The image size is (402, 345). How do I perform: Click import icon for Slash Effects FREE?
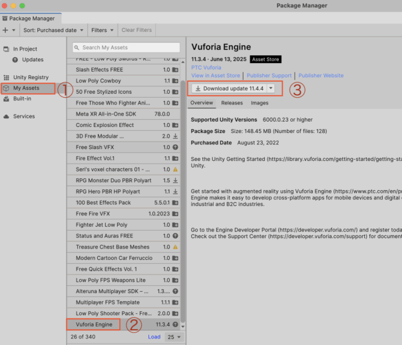pos(175,70)
